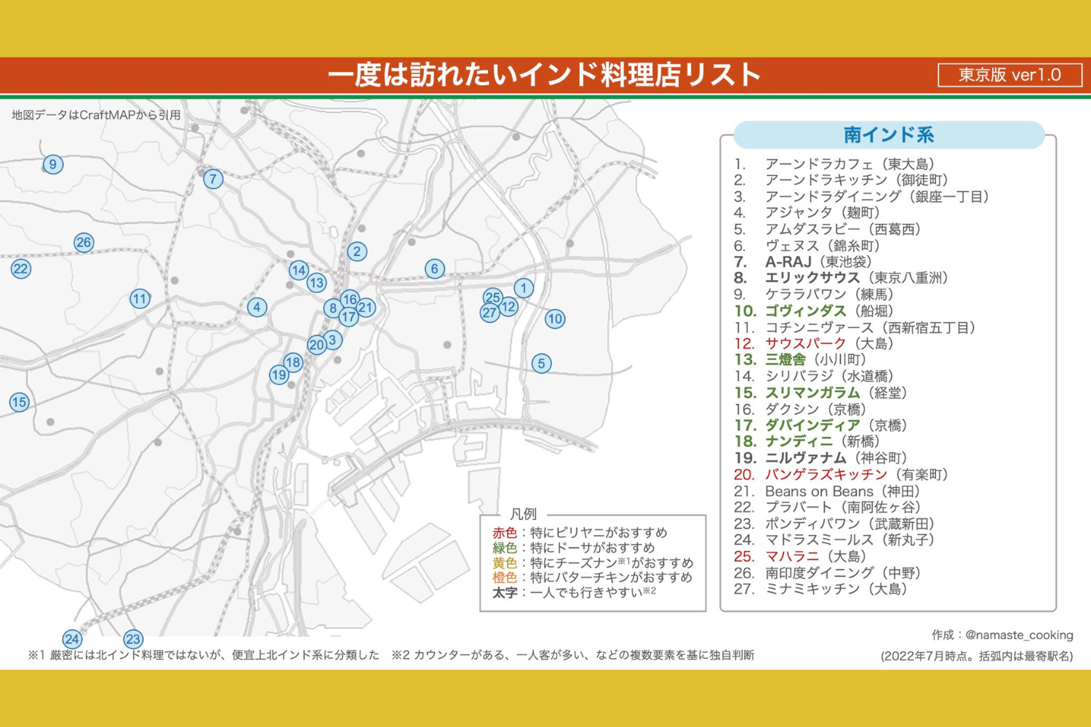
Task: Click the 南インド系 category header
Action: pos(888,135)
